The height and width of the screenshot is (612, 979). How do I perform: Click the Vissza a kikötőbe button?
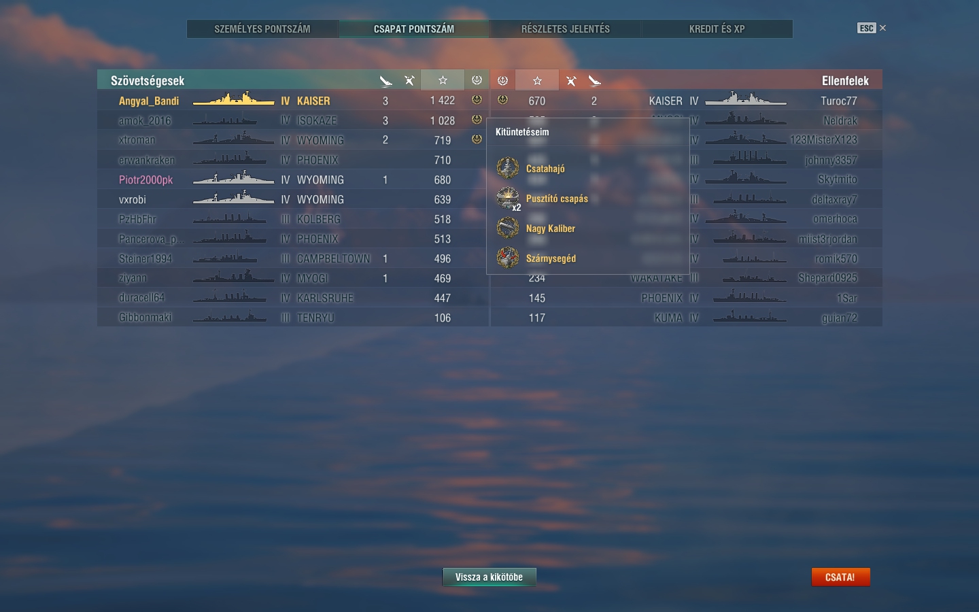pos(489,577)
